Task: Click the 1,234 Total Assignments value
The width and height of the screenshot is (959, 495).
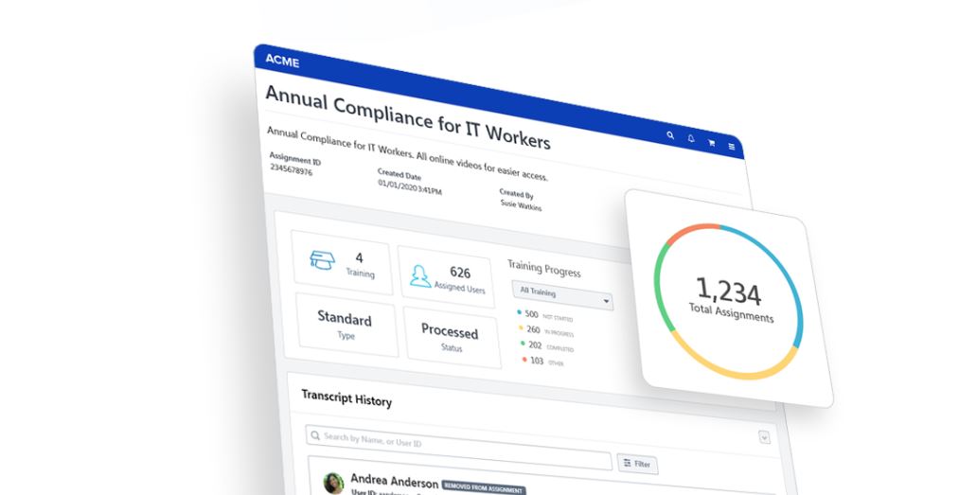Action: click(x=729, y=291)
